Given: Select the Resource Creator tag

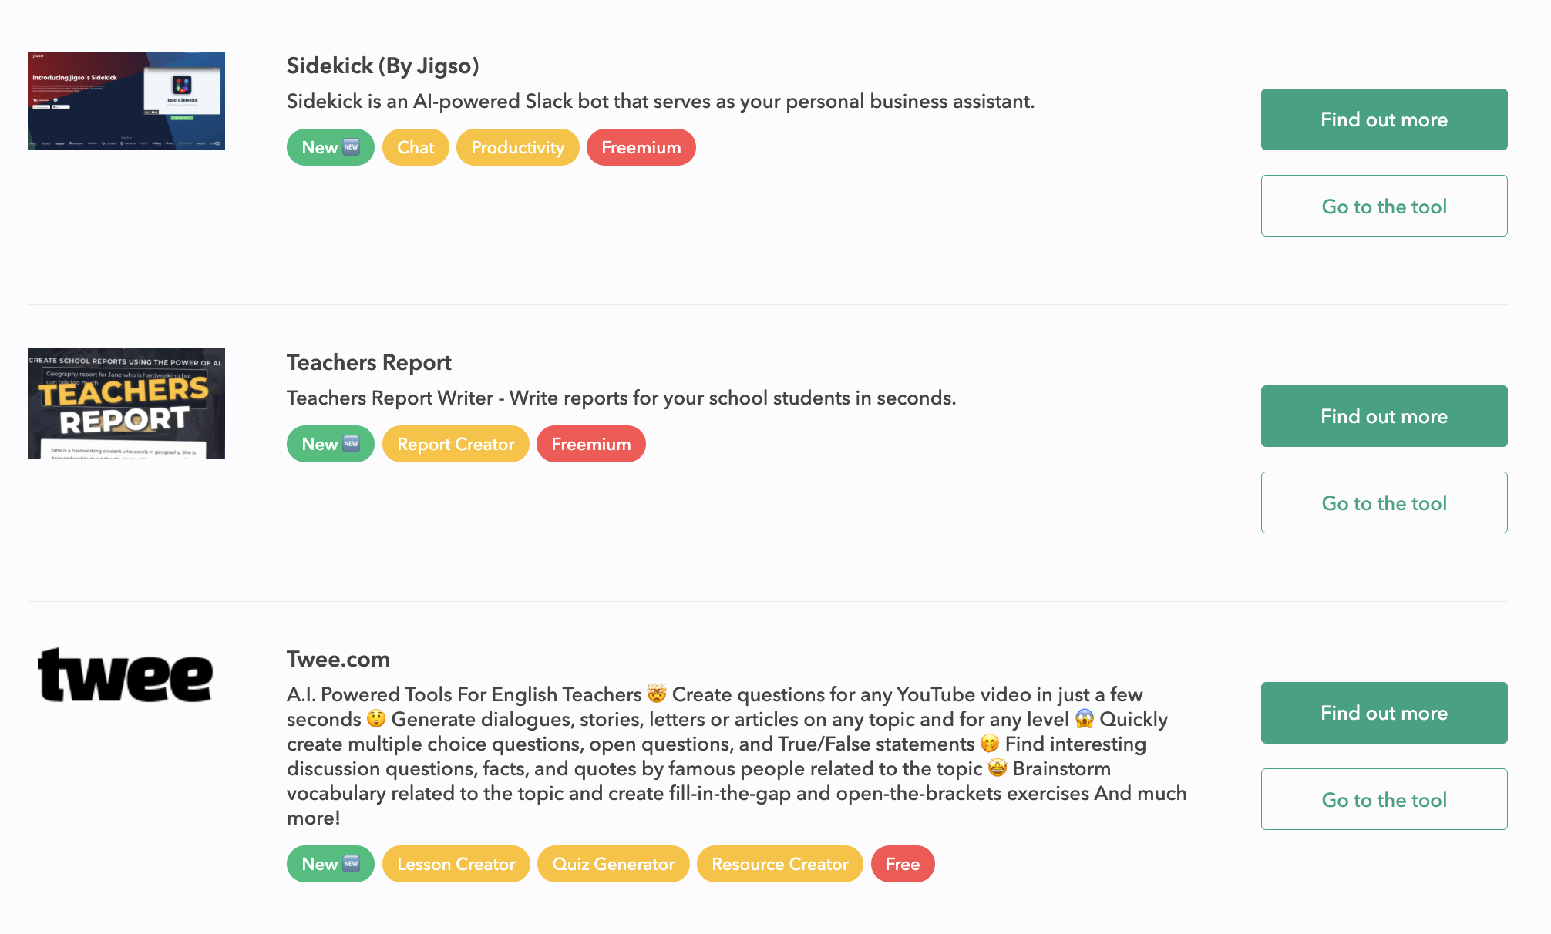Looking at the screenshot, I should pyautogui.click(x=780, y=864).
